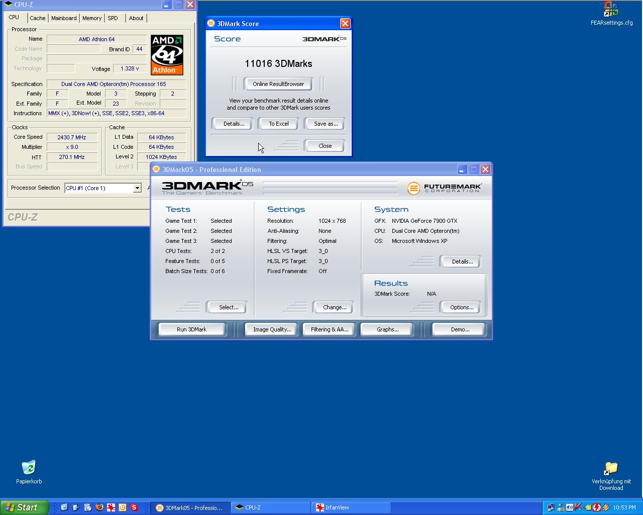Click the system clock showing 10:53 PM

pos(624,507)
